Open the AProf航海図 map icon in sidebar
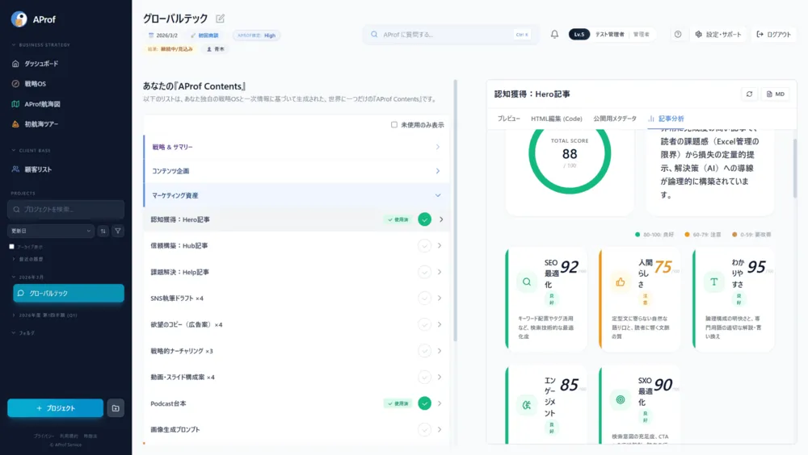The height and width of the screenshot is (455, 808). (16, 104)
